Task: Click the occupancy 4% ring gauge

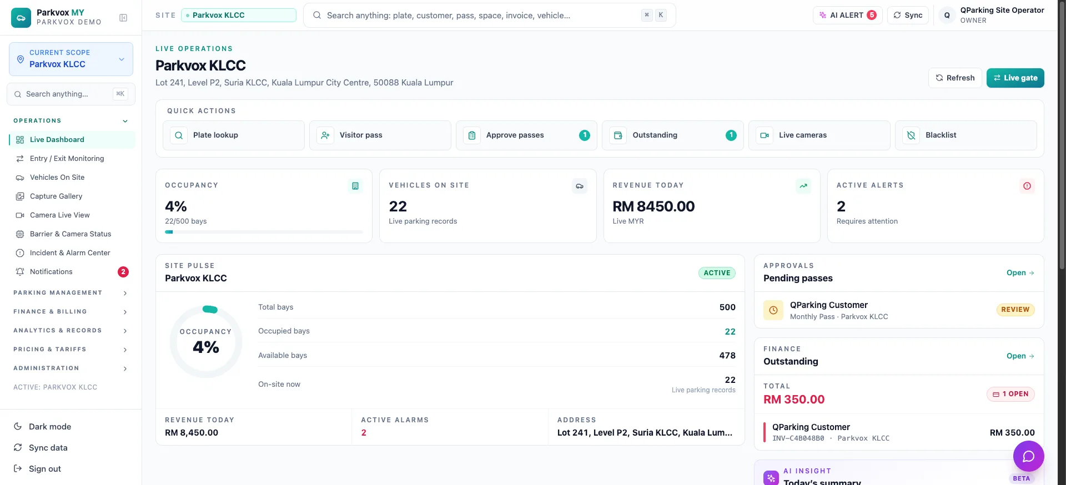Action: [206, 342]
